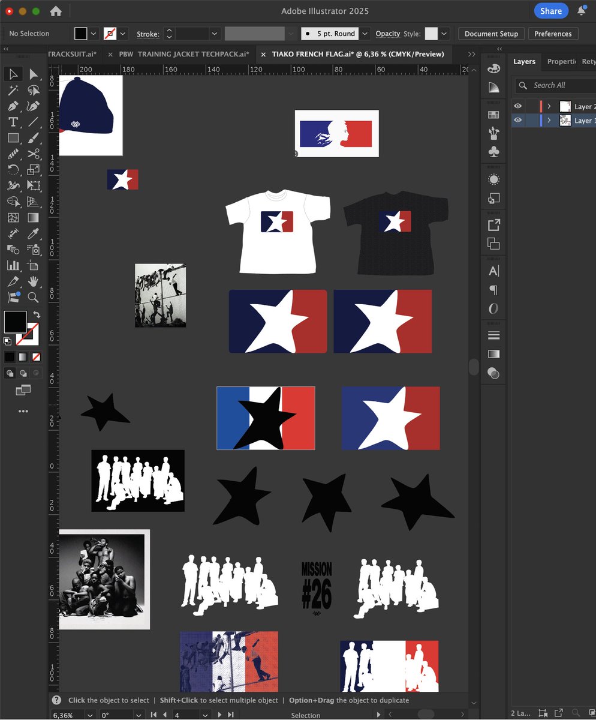Open rotation angle dropdown in status bar
The height and width of the screenshot is (720, 596).
click(x=139, y=715)
